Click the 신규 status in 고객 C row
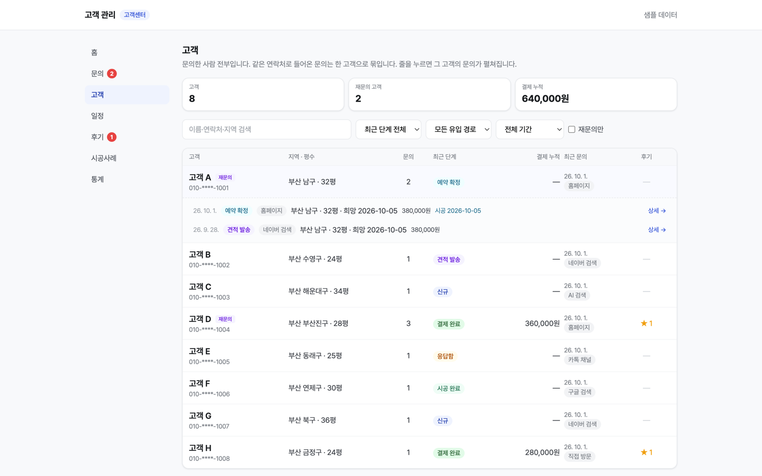The width and height of the screenshot is (762, 476). [x=443, y=292]
